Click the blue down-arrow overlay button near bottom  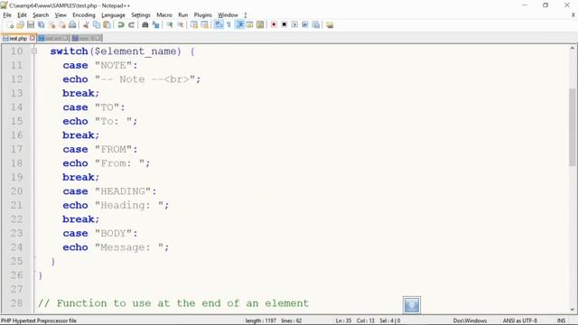click(412, 305)
